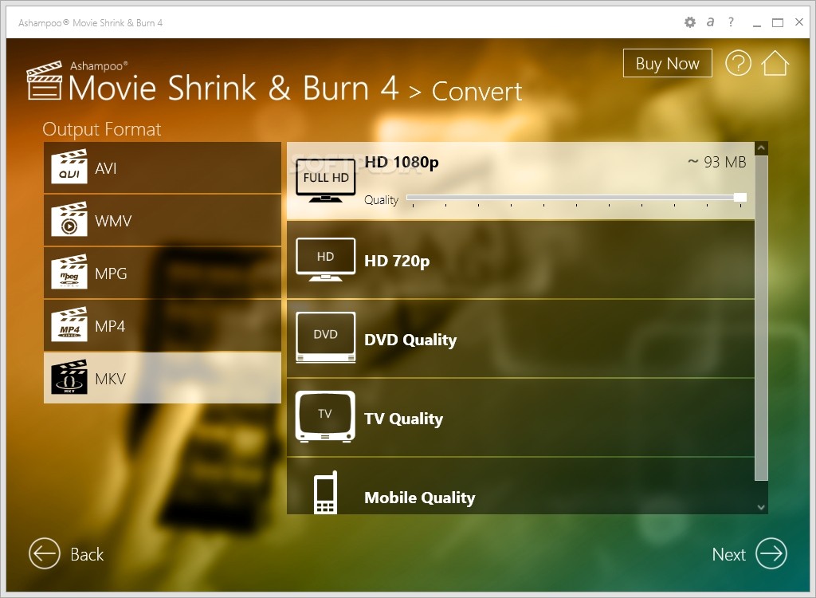The height and width of the screenshot is (598, 816).
Task: Open help via circled question mark icon
Action: [738, 63]
